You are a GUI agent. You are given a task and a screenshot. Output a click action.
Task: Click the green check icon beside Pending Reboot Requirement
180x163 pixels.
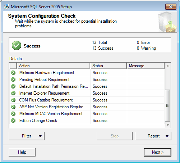tap(13, 80)
